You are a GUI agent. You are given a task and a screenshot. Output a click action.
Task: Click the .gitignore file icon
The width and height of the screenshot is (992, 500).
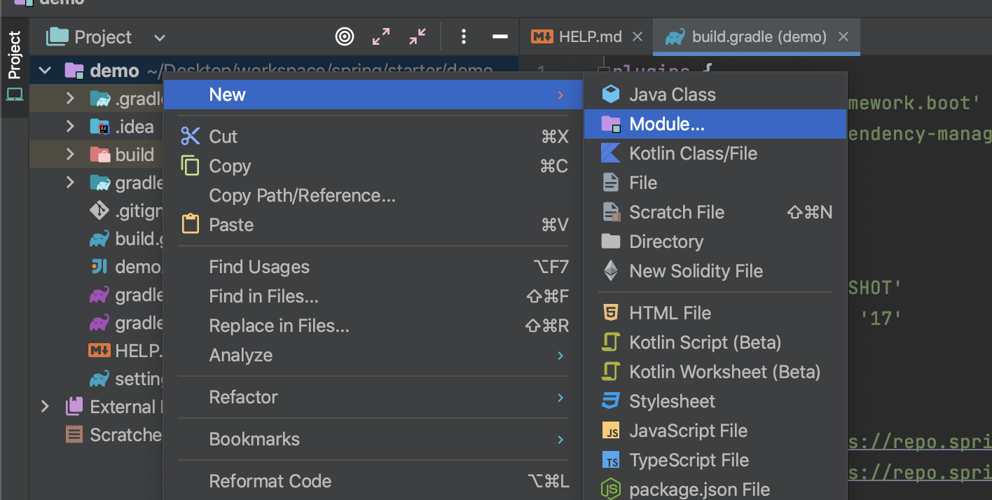99,211
